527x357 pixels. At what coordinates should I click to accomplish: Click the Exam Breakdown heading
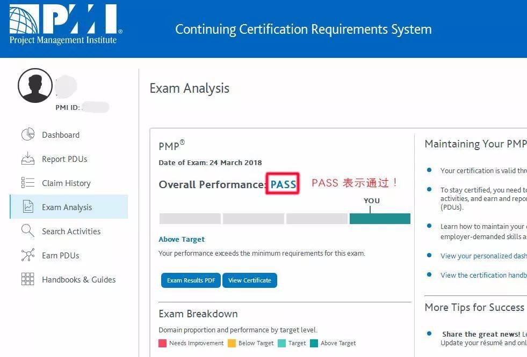[198, 314]
